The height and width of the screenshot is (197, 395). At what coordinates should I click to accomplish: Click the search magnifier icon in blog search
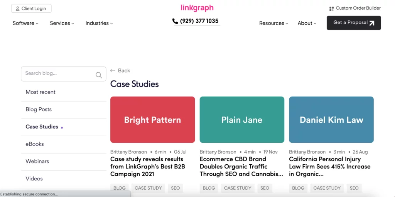click(99, 75)
